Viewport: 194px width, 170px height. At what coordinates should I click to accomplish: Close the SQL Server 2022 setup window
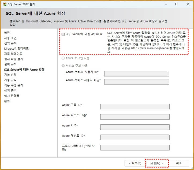[x=188, y=4]
